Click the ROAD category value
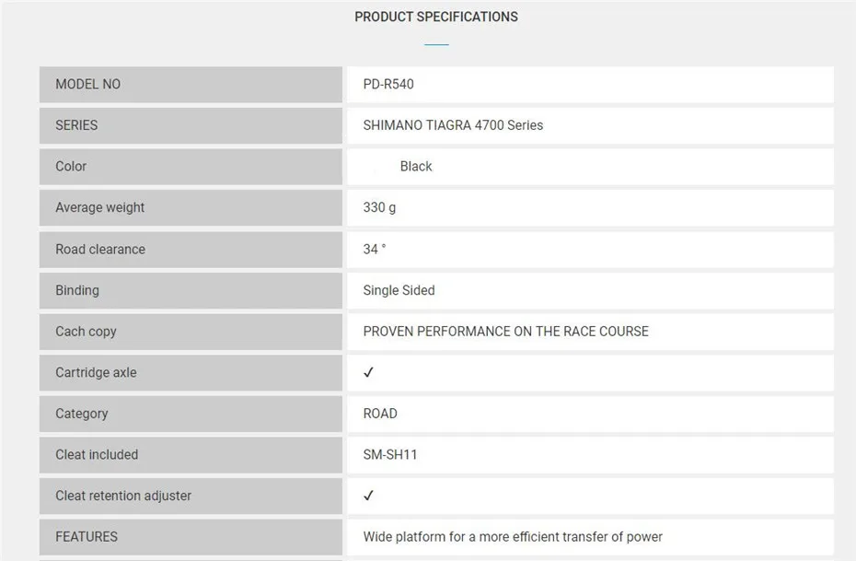The image size is (856, 561). click(x=380, y=414)
